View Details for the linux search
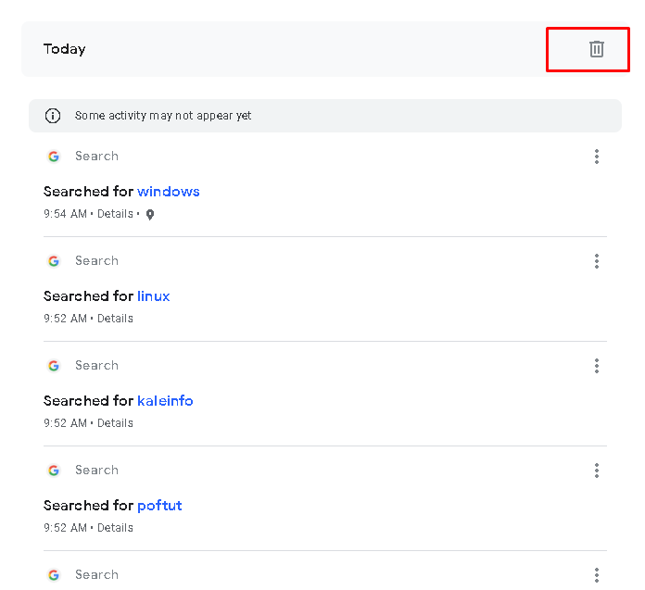 (x=115, y=319)
